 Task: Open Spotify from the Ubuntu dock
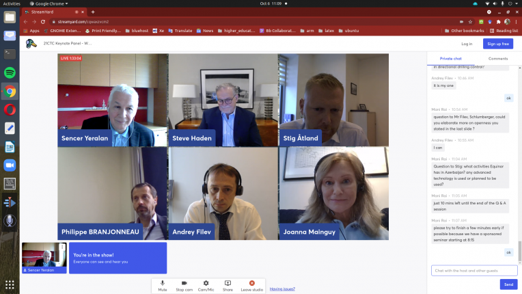(10, 72)
